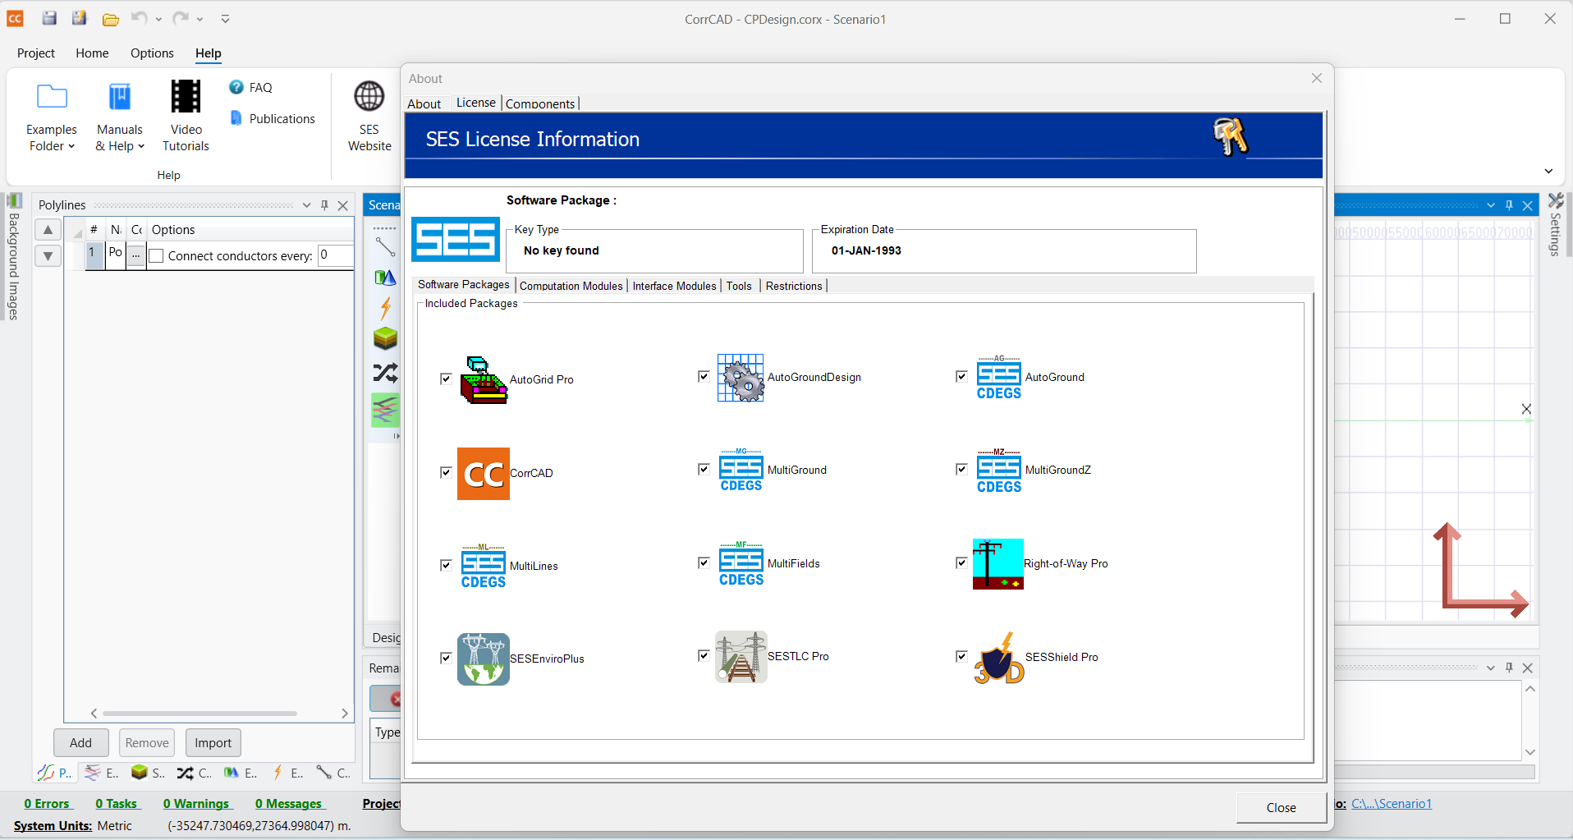Viewport: 1573px width, 840px height.
Task: Click the Open folder icon in title bar
Action: 111,19
